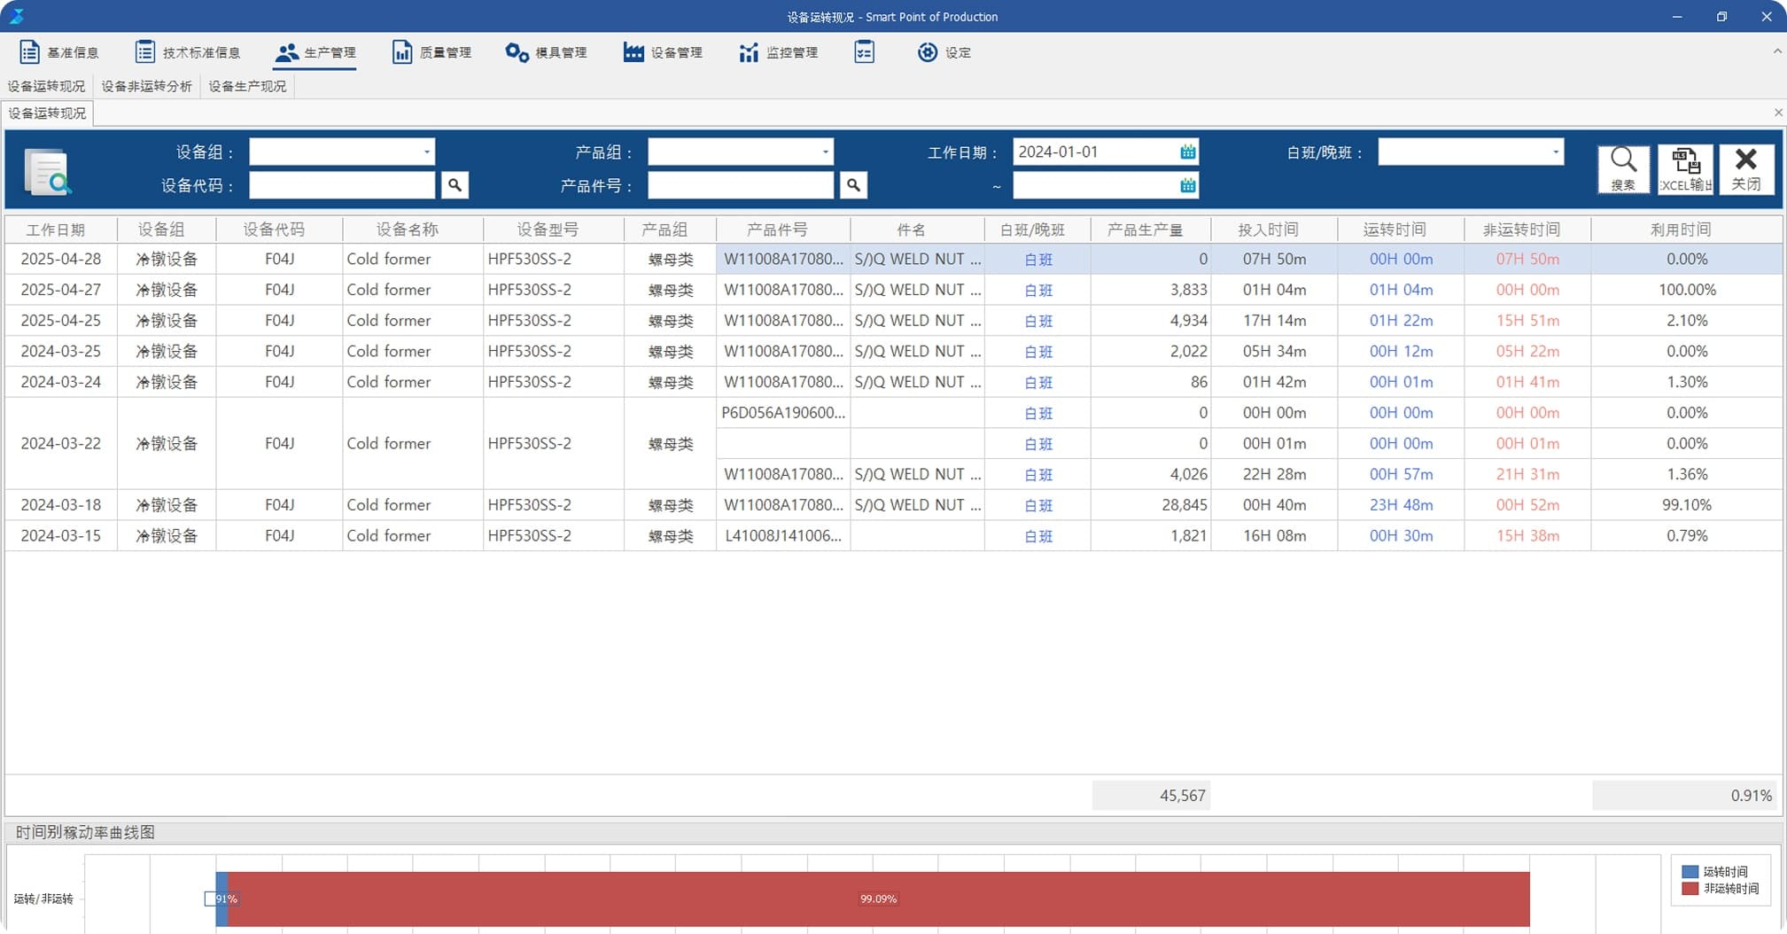Image resolution: width=1787 pixels, height=934 pixels.
Task: Click the 搜索 search magnifier button
Action: (x=1623, y=168)
